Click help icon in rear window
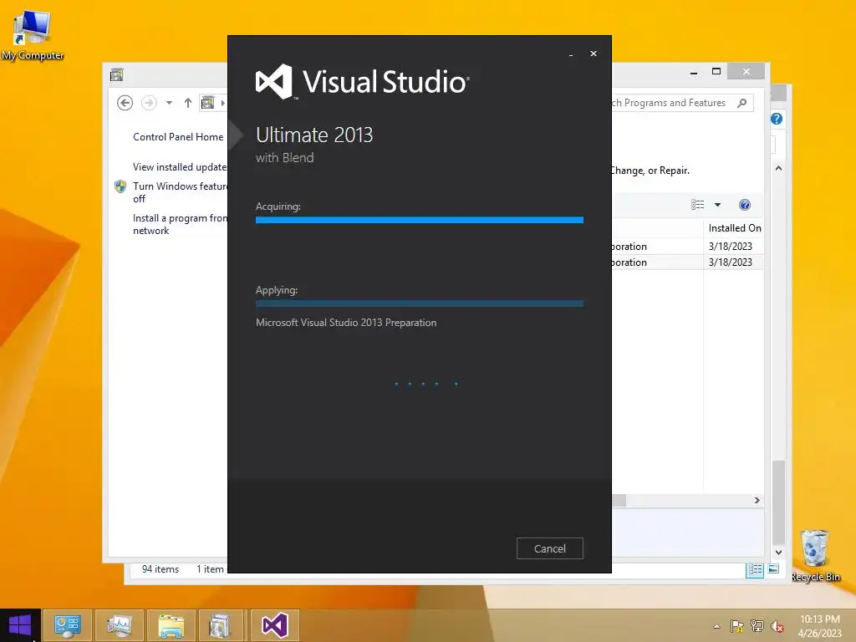 point(777,119)
